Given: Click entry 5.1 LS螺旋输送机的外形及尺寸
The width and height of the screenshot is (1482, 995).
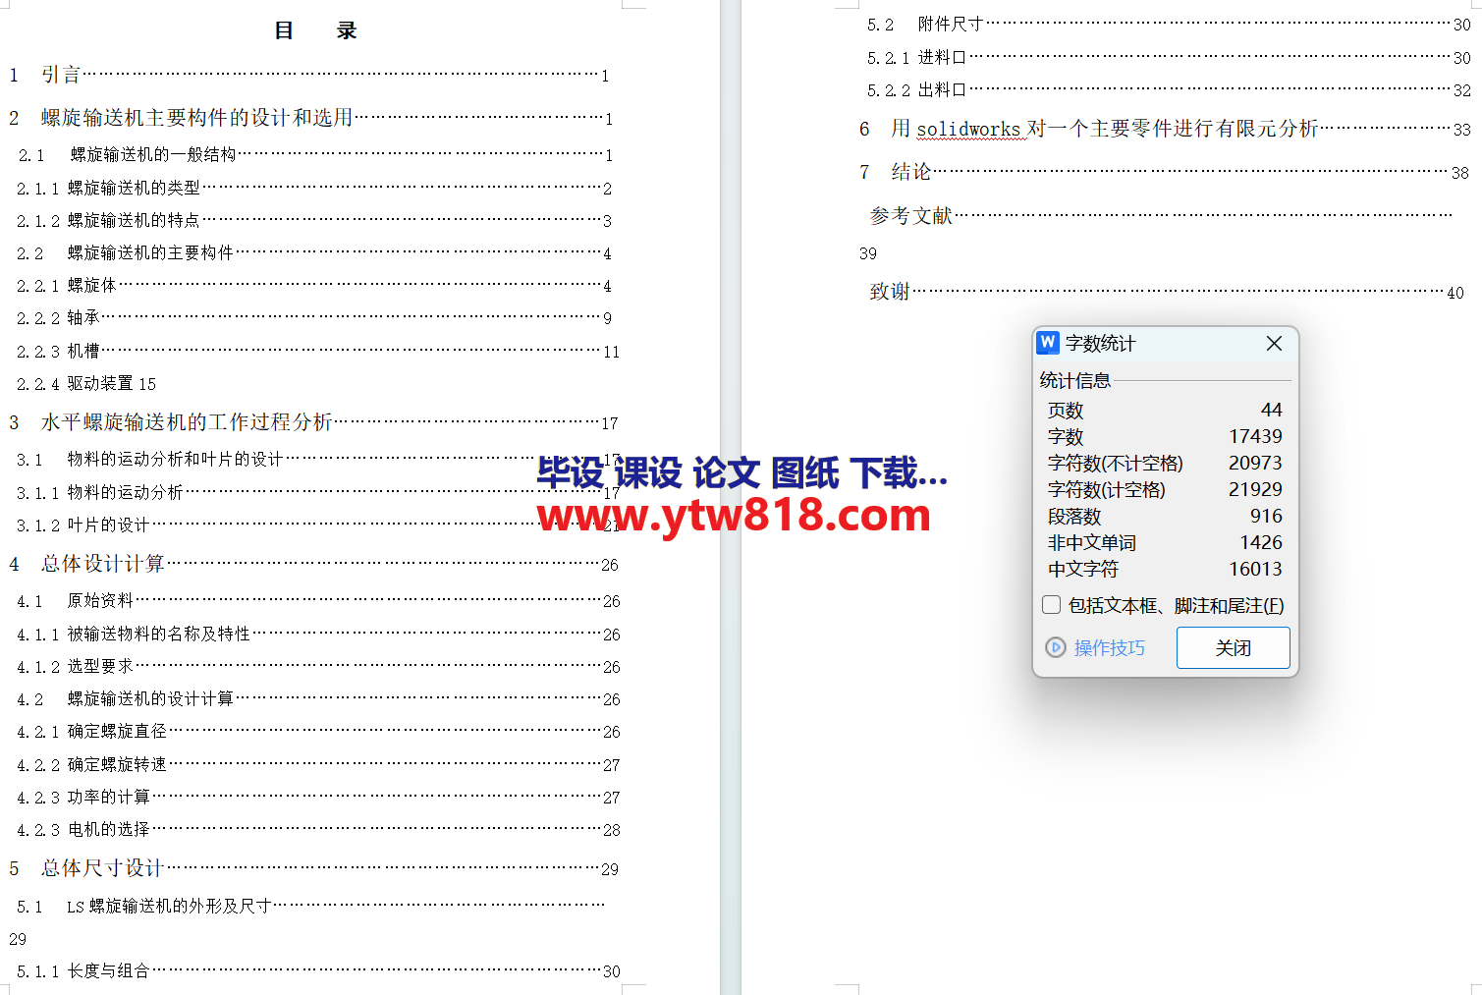Looking at the screenshot, I should [310, 906].
